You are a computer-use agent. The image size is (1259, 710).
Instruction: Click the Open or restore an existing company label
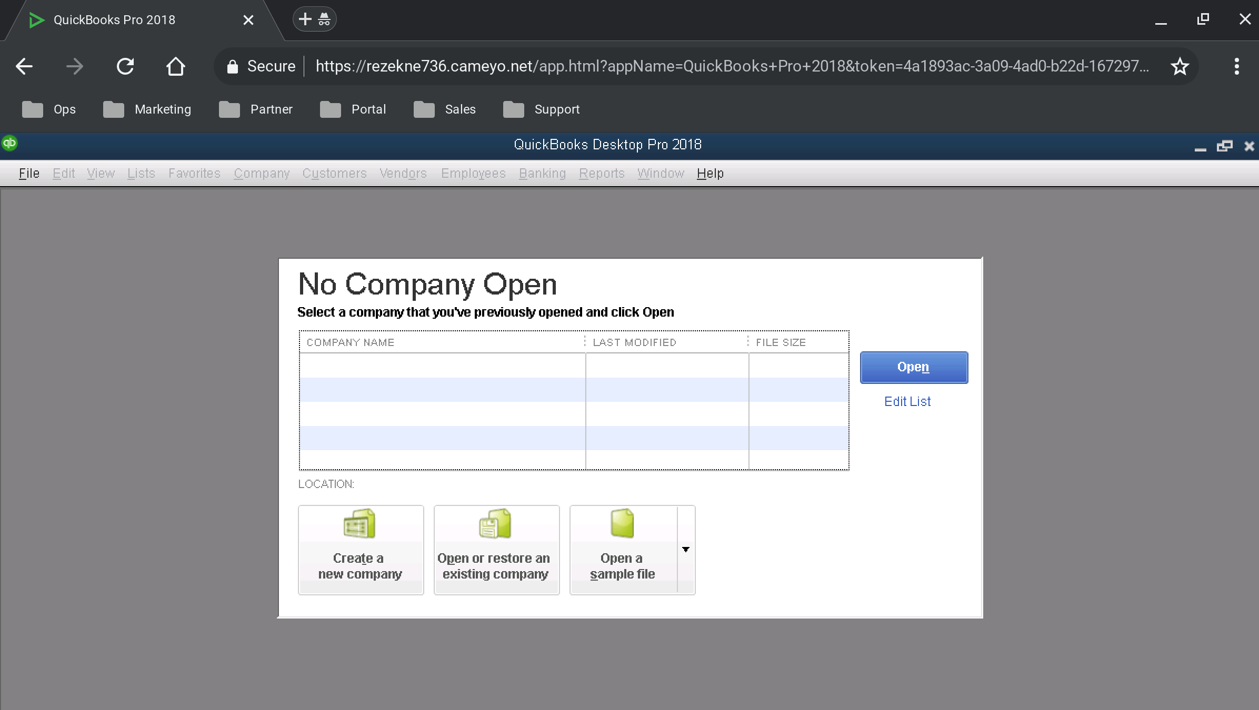(x=494, y=566)
